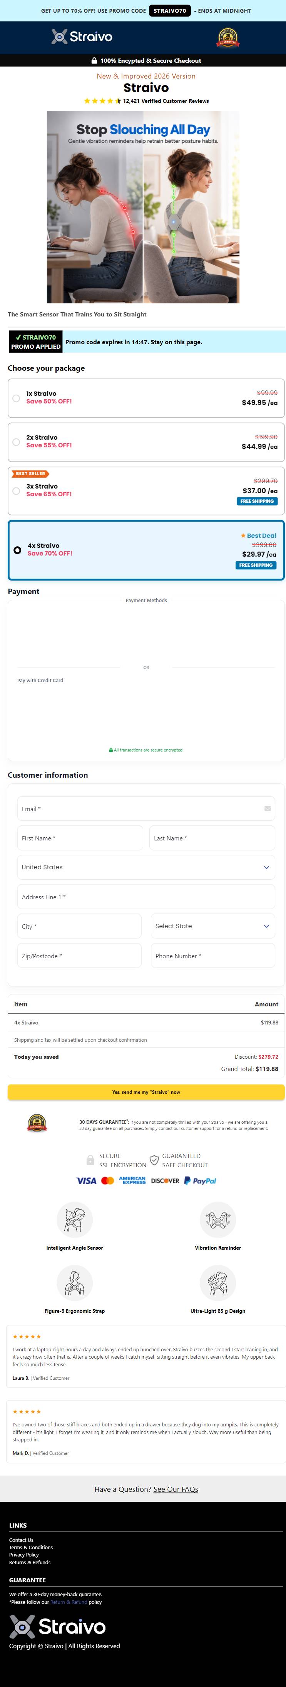This screenshot has width=286, height=1687.
Task: Click the American Express logo
Action: point(132,1180)
